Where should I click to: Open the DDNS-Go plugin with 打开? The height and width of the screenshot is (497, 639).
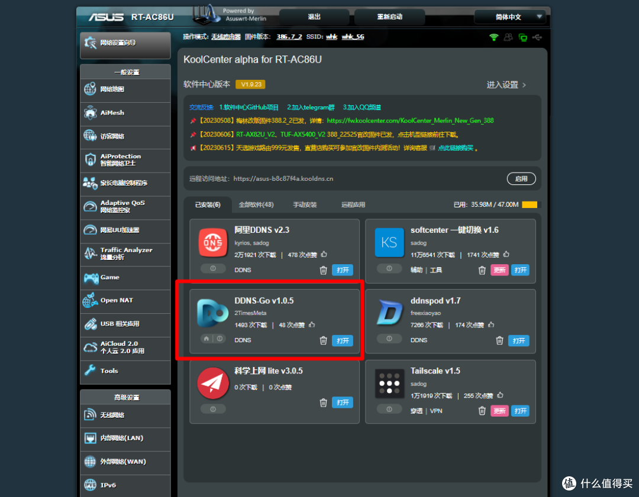point(343,341)
